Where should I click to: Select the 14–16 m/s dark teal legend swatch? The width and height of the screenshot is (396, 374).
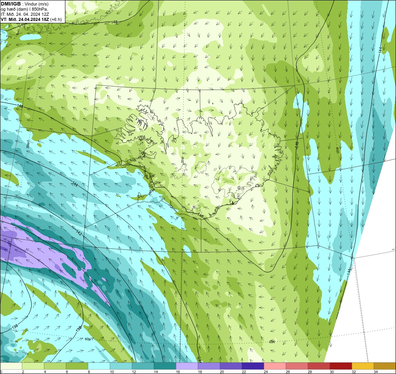165,366
